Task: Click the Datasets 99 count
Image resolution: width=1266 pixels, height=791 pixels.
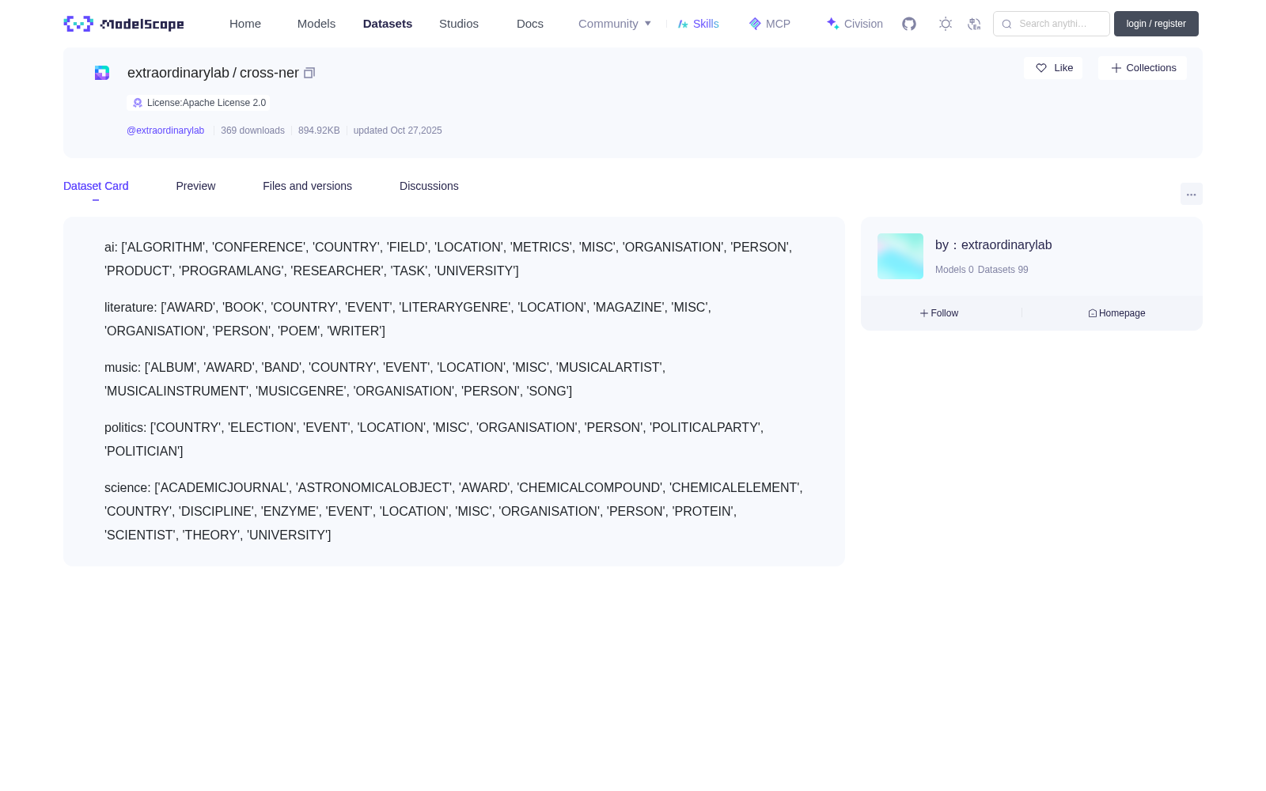Action: pyautogui.click(x=1003, y=270)
